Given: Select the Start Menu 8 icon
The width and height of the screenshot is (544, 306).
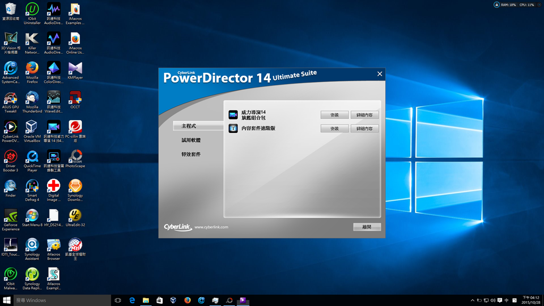Looking at the screenshot, I should [x=32, y=218].
